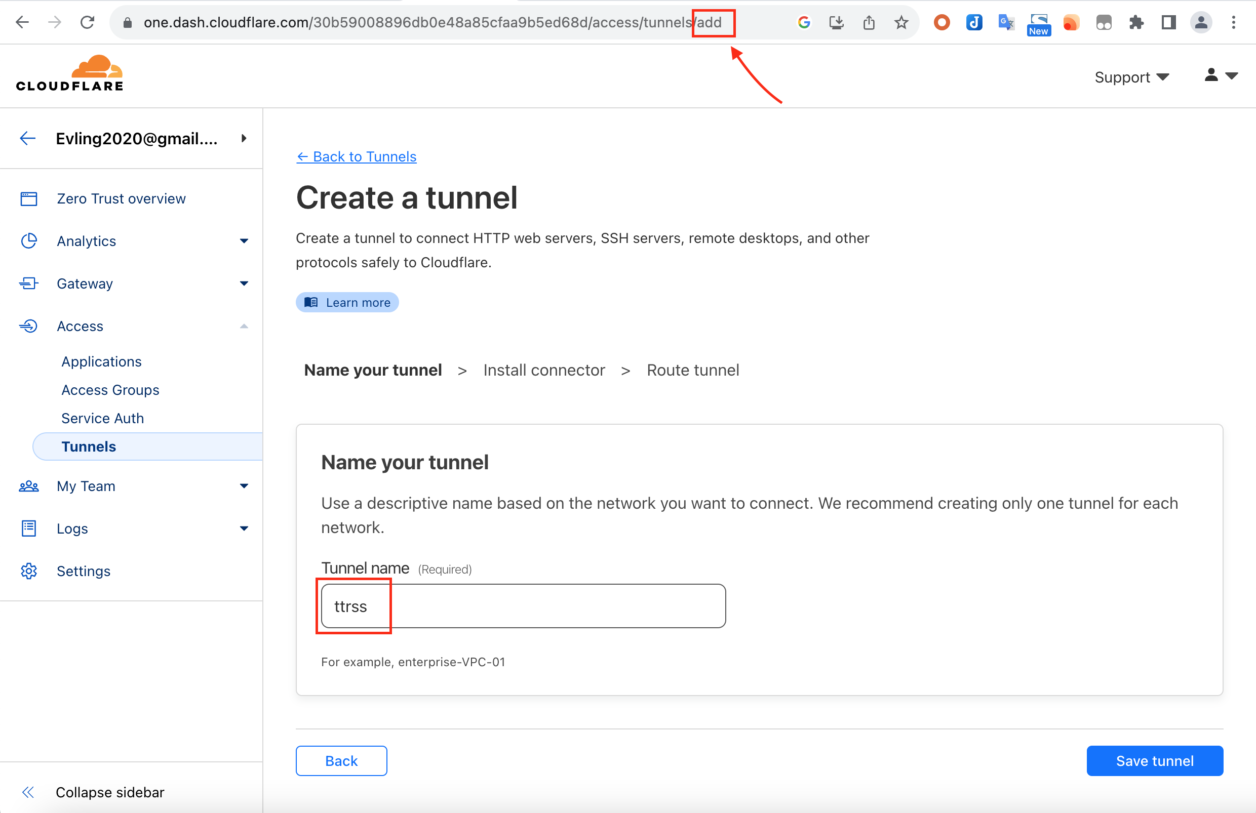Image resolution: width=1256 pixels, height=813 pixels.
Task: Share this page using share icon
Action: [869, 22]
